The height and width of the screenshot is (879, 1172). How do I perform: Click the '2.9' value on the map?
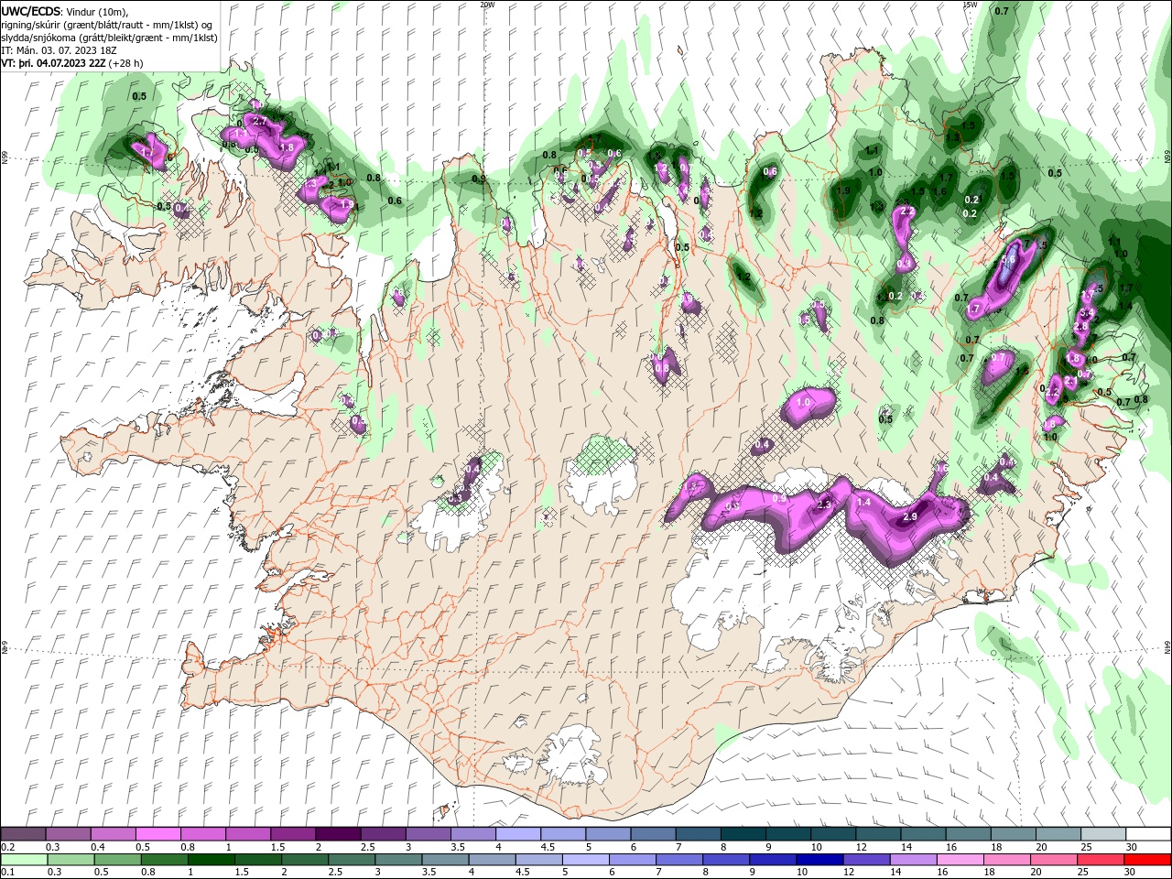click(x=910, y=516)
